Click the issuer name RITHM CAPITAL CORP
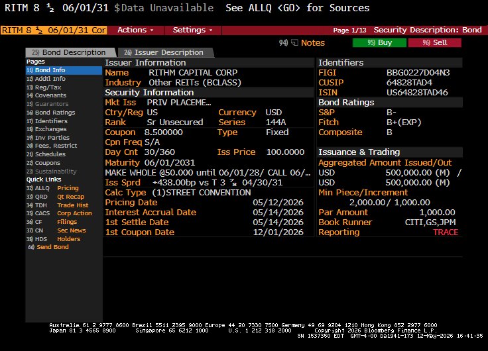488x351 pixels. pos(193,72)
